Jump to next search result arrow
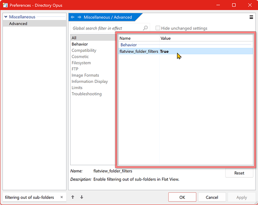 [82, 197]
